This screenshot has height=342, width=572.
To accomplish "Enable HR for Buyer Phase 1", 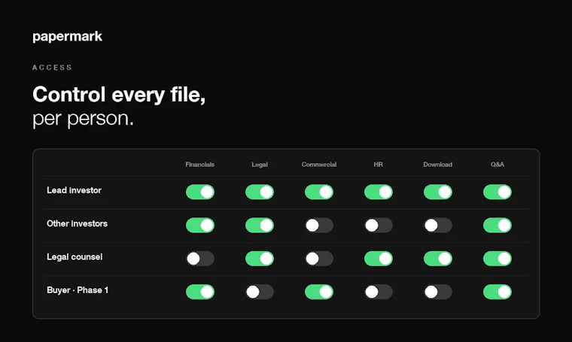I will point(379,292).
